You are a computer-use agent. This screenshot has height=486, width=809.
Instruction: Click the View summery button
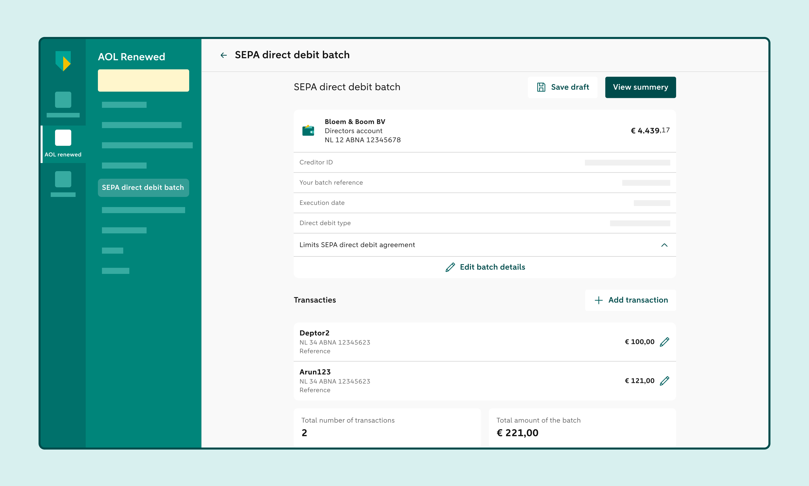pos(640,87)
